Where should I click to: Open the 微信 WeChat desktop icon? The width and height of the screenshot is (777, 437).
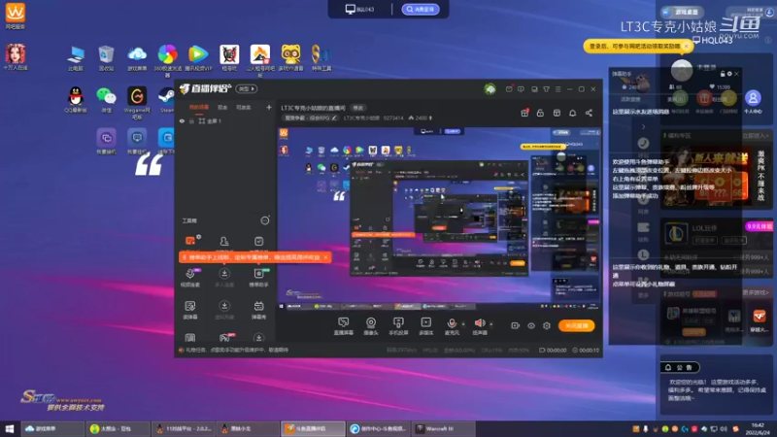pyautogui.click(x=106, y=99)
